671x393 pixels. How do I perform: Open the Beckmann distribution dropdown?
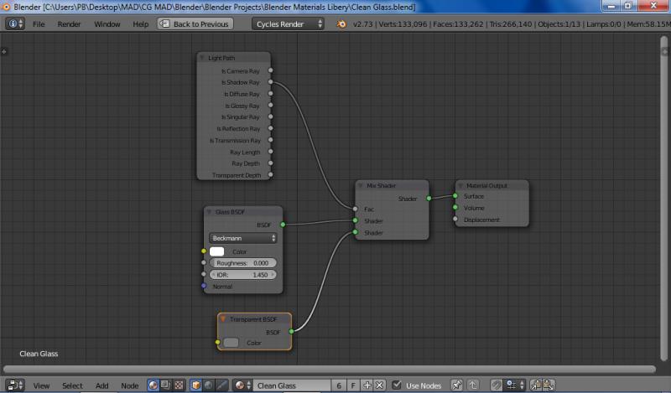(x=243, y=238)
